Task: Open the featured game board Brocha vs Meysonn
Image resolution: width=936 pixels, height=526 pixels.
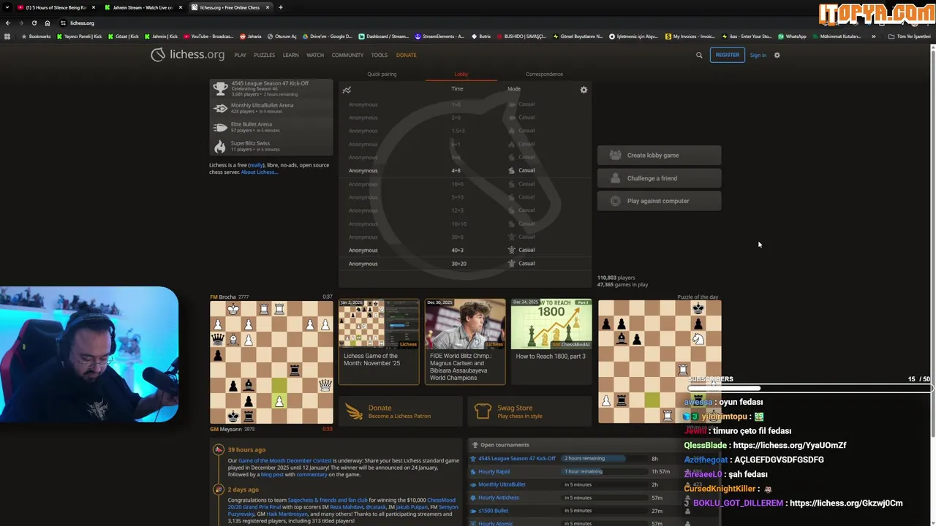Action: 271,362
